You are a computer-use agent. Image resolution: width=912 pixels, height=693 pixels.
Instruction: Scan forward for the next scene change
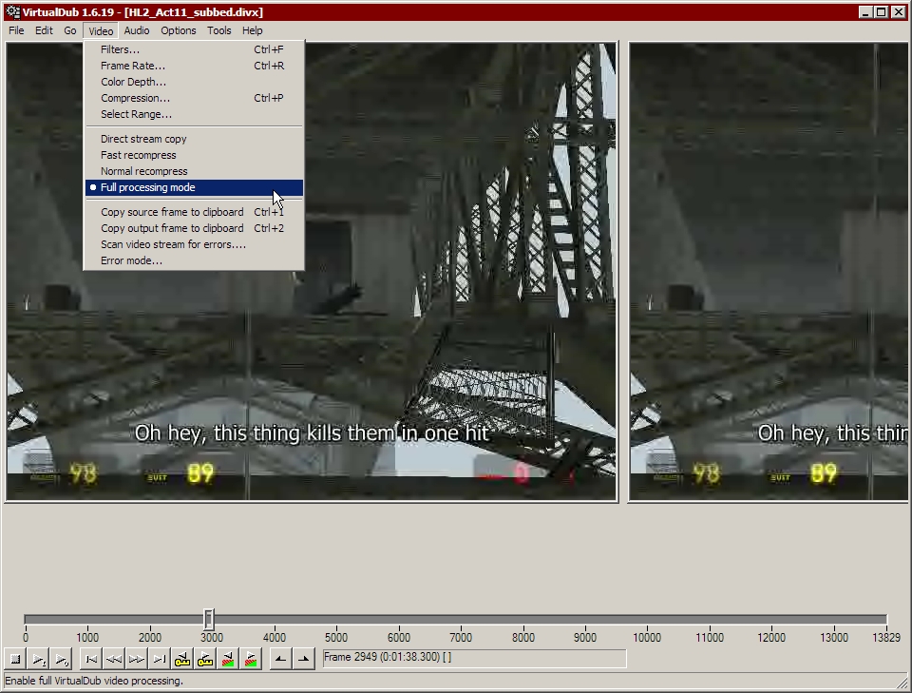pyautogui.click(x=251, y=659)
